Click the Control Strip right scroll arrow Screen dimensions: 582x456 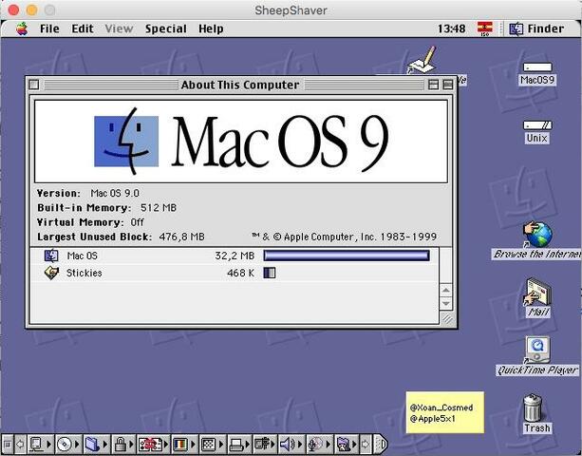pos(366,444)
